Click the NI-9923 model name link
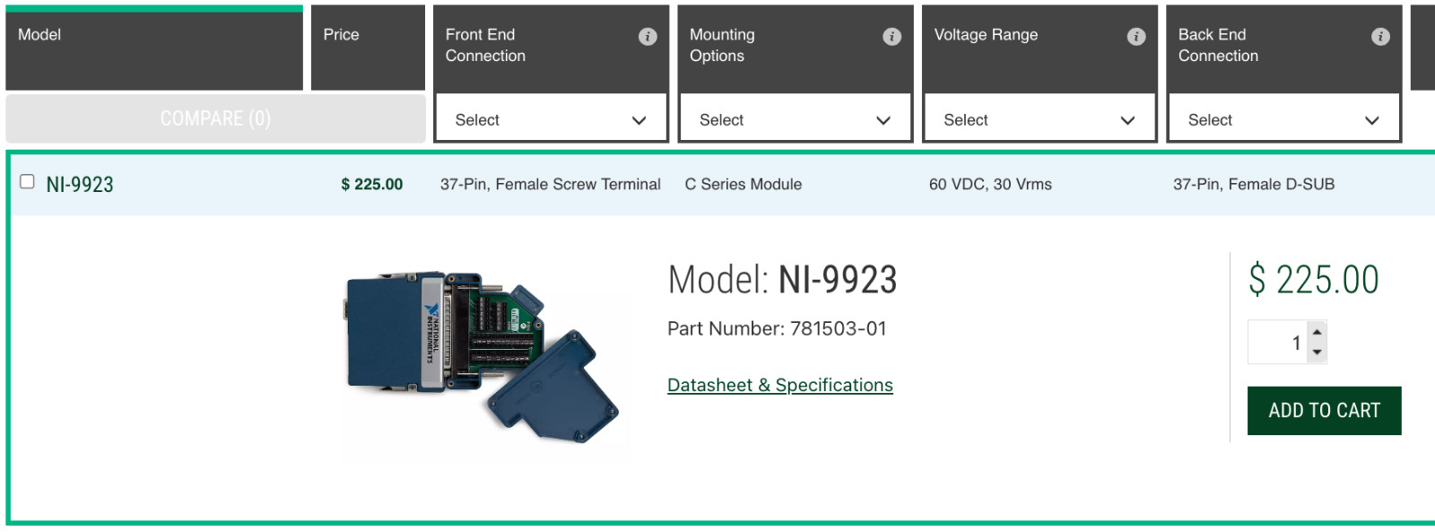 [x=80, y=185]
